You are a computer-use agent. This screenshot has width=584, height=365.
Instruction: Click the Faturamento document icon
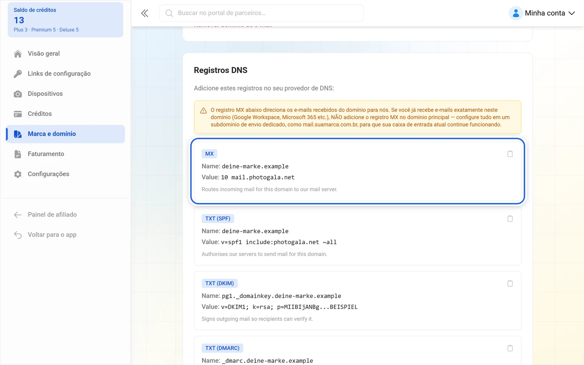click(18, 154)
